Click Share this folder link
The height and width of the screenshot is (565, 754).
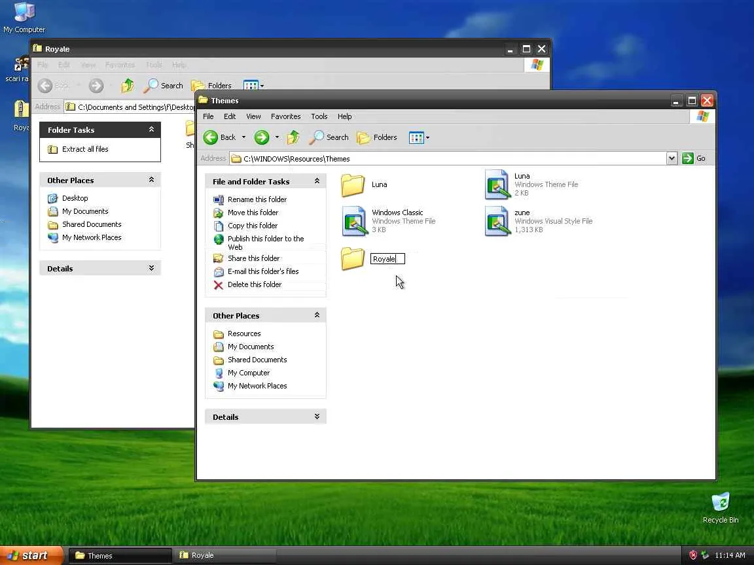pyautogui.click(x=253, y=258)
